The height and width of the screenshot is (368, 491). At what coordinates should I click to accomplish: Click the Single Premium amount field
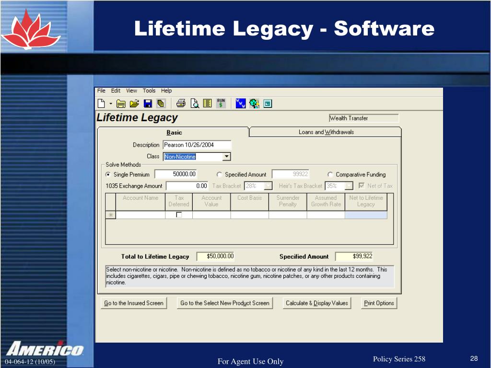pyautogui.click(x=176, y=174)
